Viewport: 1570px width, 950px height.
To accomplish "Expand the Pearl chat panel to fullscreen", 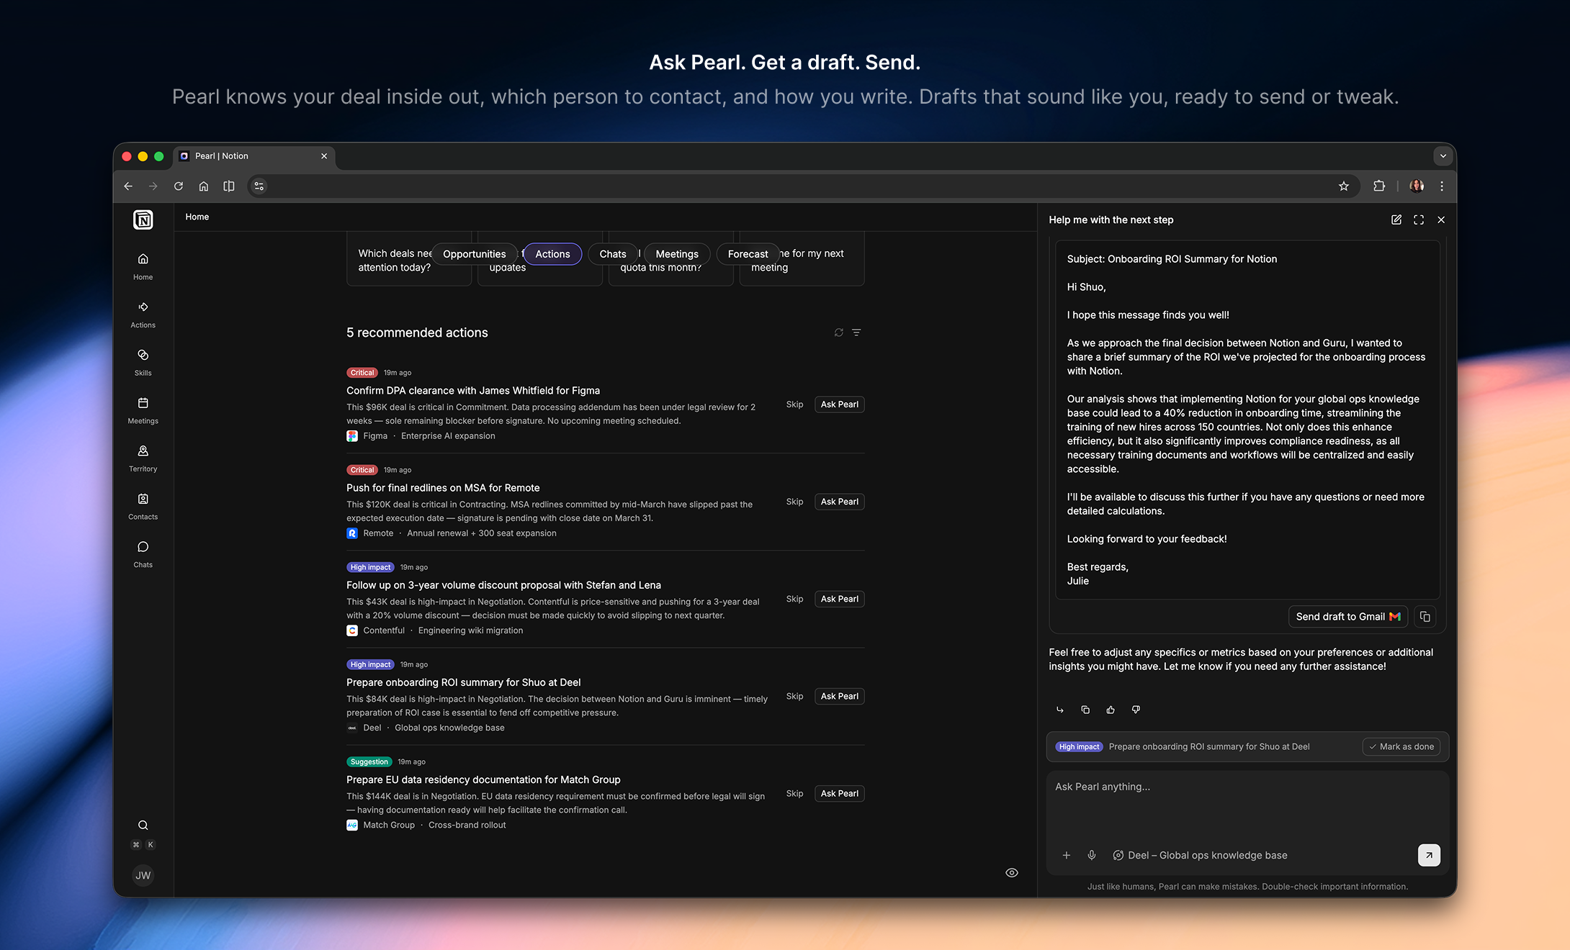I will pyautogui.click(x=1419, y=220).
